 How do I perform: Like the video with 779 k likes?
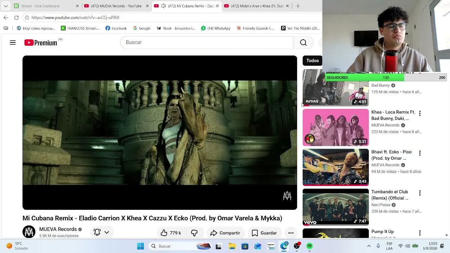point(171,233)
